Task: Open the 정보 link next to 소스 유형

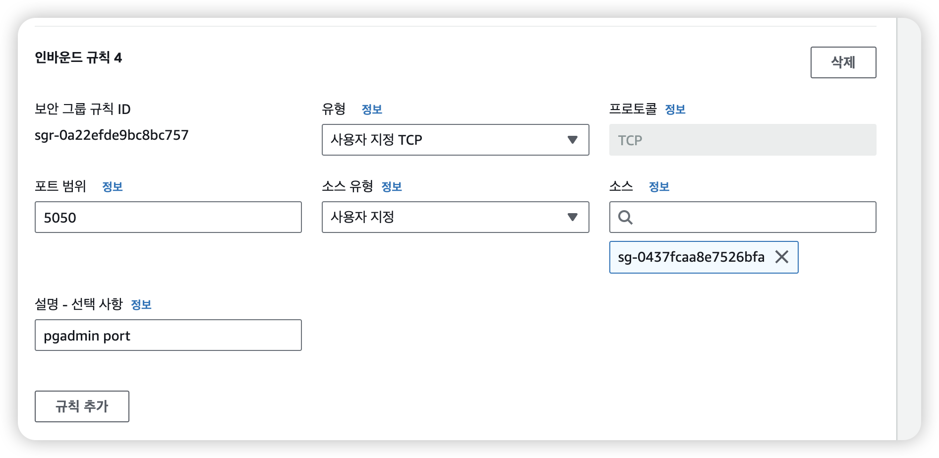Action: pyautogui.click(x=391, y=187)
